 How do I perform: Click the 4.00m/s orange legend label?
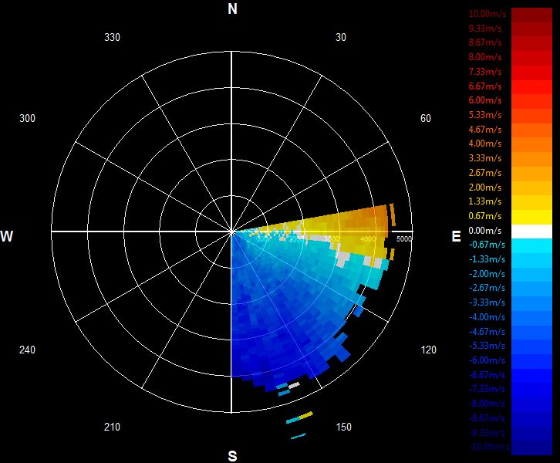point(485,144)
